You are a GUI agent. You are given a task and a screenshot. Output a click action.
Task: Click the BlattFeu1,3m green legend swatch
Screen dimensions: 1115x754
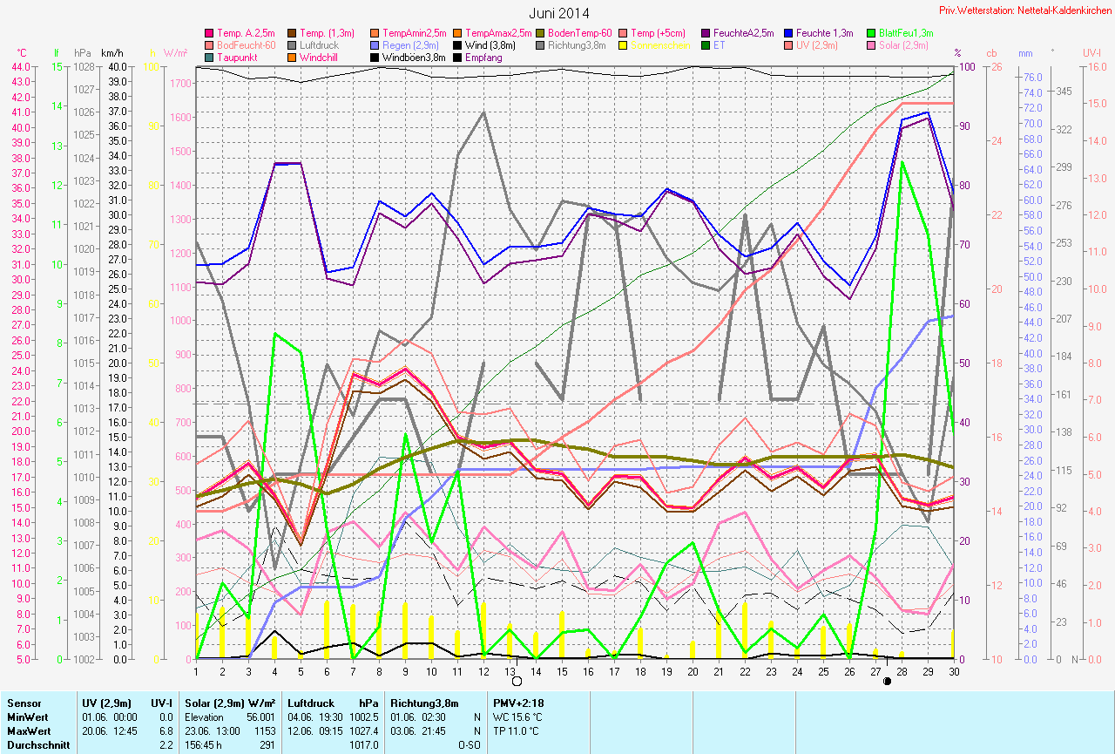click(x=871, y=32)
